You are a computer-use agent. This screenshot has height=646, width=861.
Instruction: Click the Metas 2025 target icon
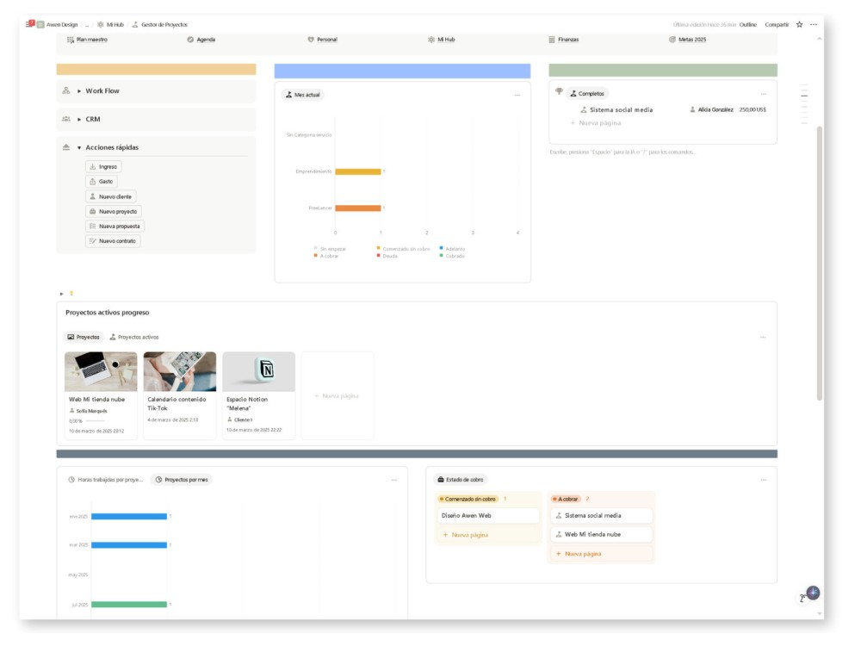(672, 40)
